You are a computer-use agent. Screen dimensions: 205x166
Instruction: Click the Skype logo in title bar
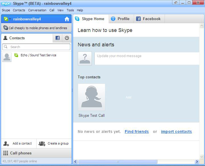click(x=6, y=3)
